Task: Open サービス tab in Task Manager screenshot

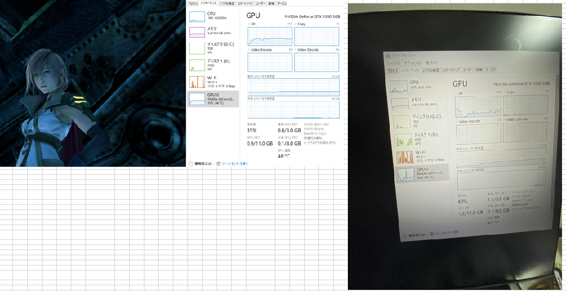Action: [x=282, y=3]
